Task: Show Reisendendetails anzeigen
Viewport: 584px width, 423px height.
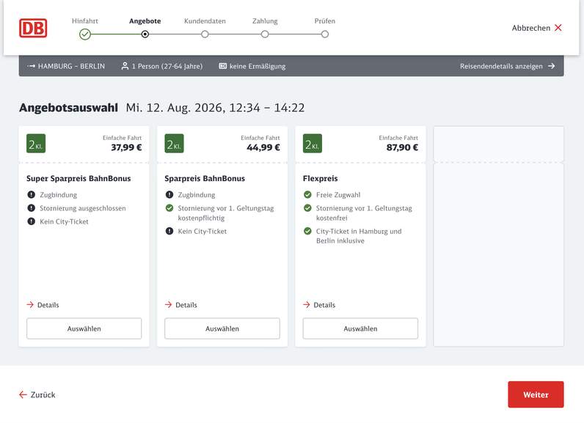Action: (508, 66)
